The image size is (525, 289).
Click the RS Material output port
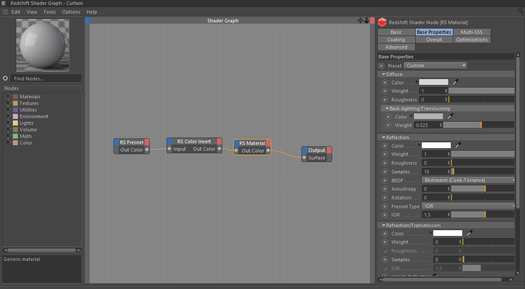click(x=268, y=150)
